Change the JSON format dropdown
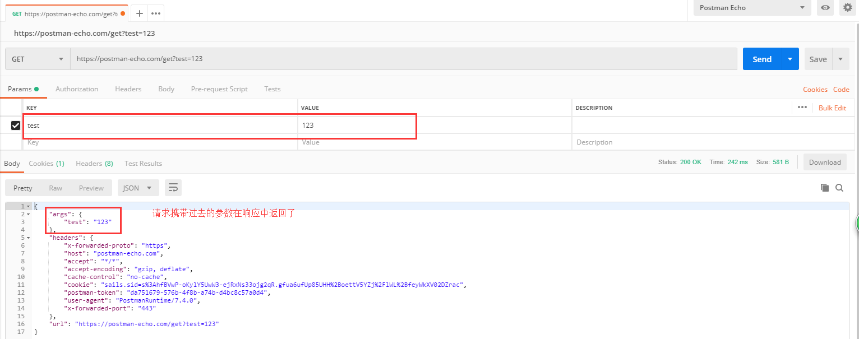Viewport: 859px width, 339px height. pos(138,188)
